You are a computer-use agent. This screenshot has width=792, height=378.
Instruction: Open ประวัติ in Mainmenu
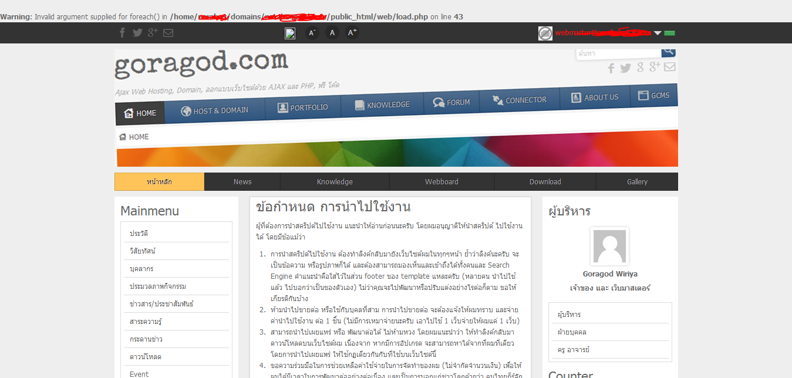tap(177, 234)
